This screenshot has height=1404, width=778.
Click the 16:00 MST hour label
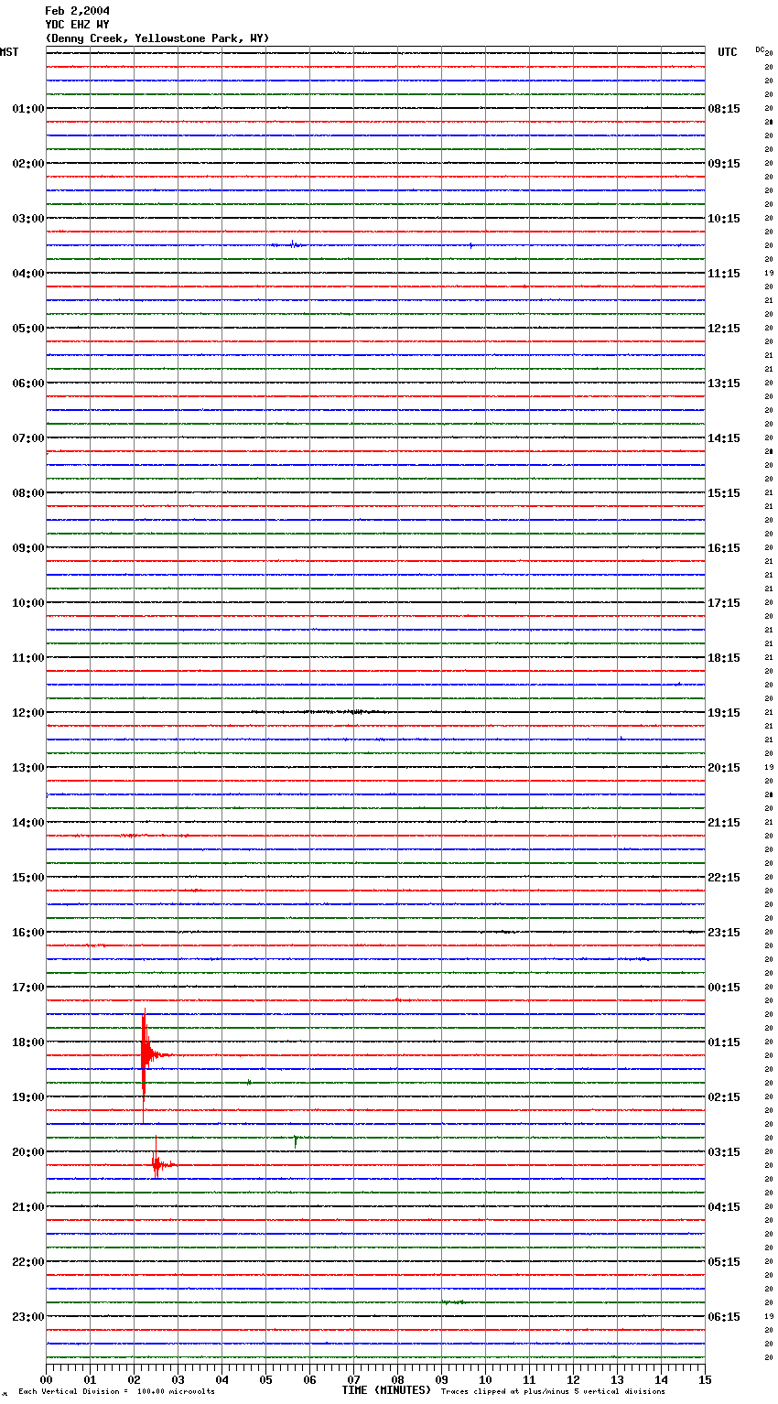[x=27, y=933]
